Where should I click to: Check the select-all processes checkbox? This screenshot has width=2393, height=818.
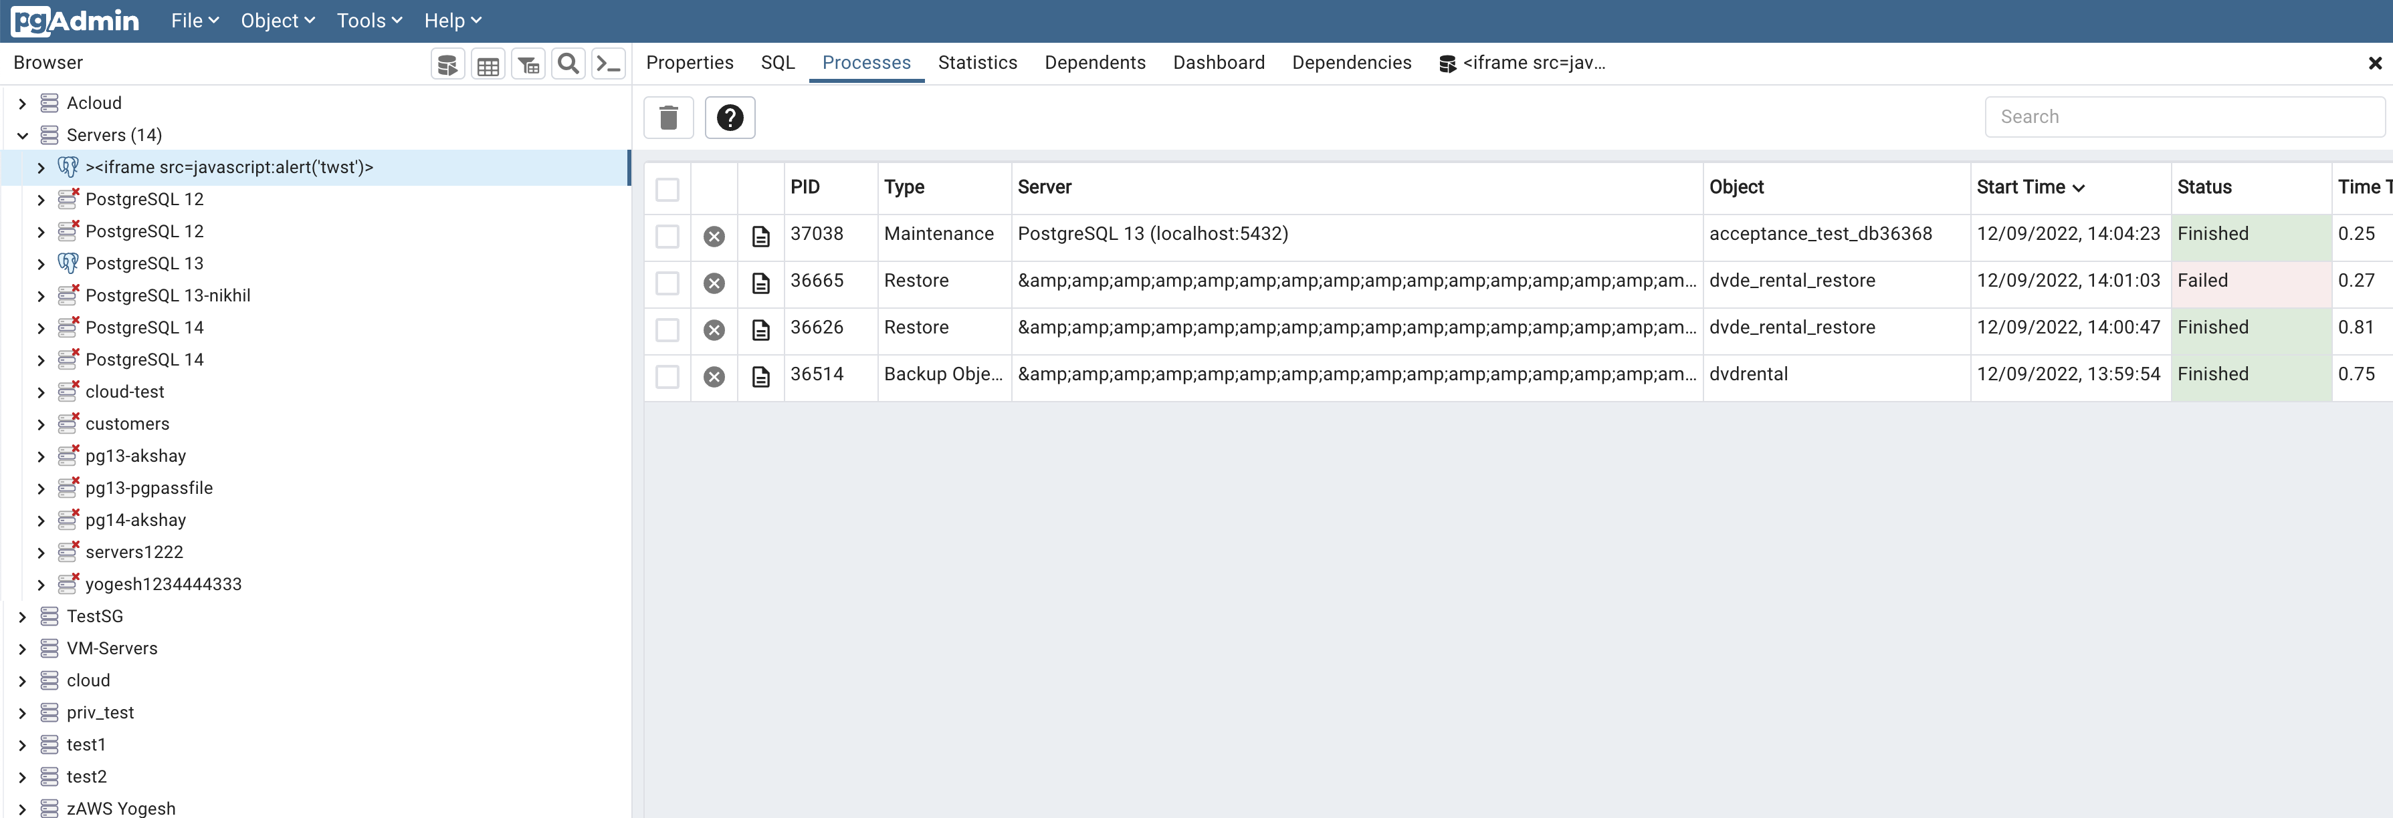point(668,189)
